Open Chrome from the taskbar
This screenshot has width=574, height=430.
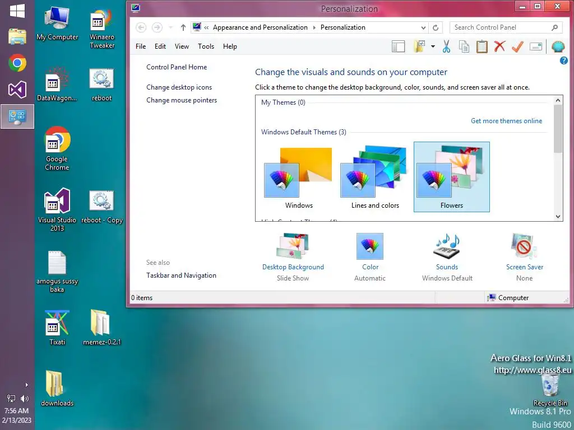coord(17,63)
